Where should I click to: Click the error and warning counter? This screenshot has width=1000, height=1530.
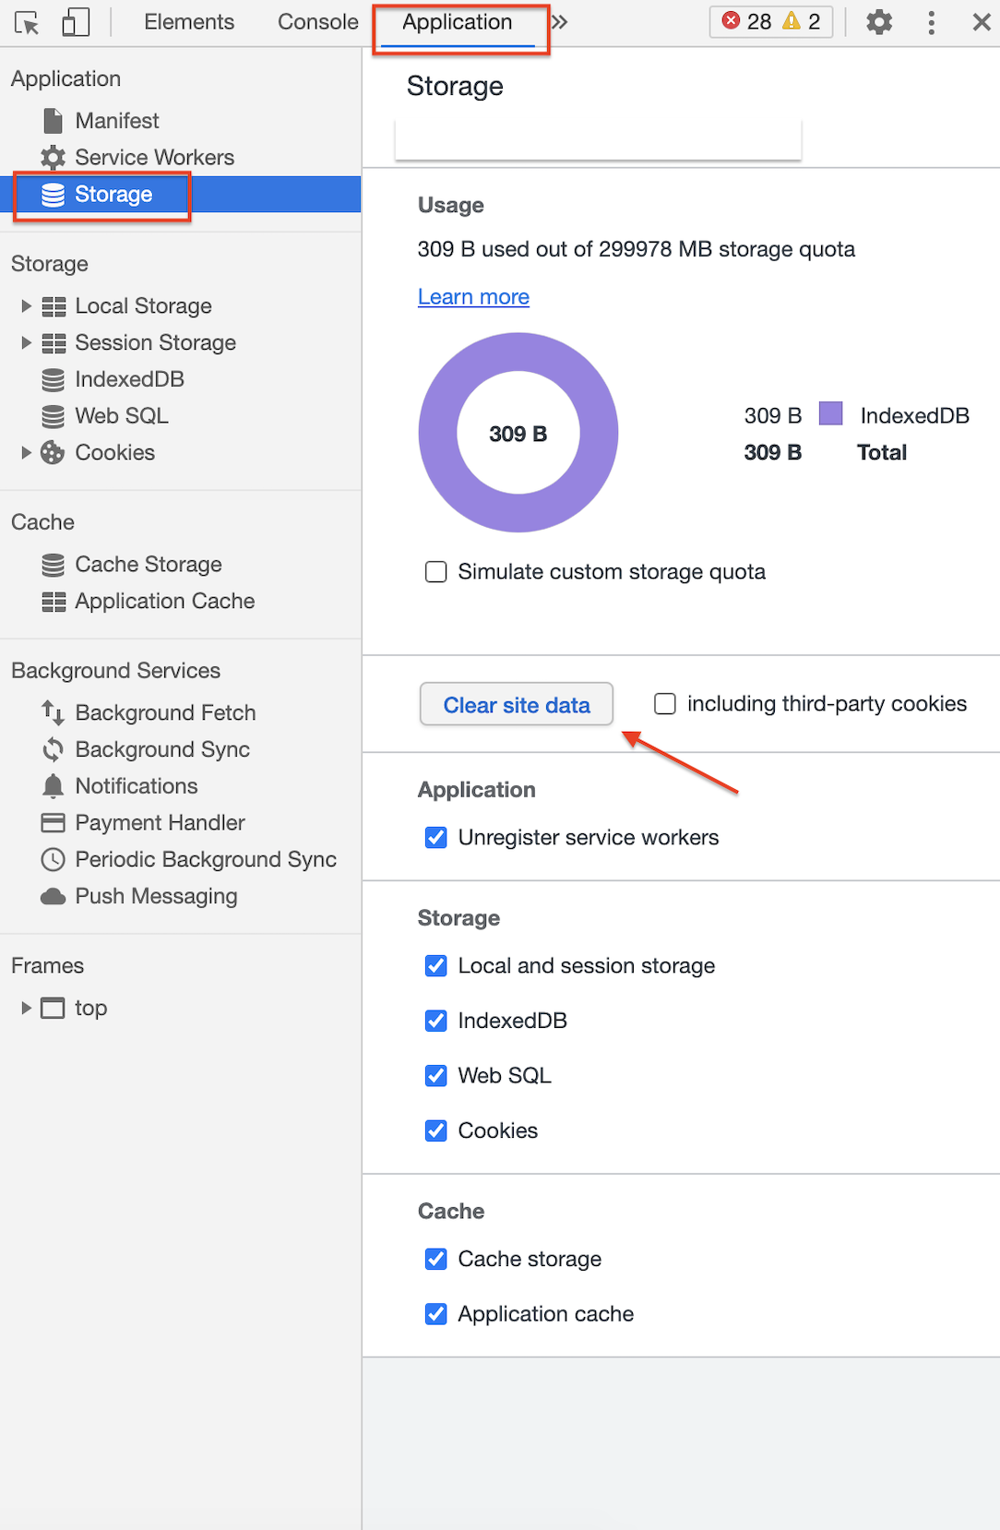click(x=770, y=22)
